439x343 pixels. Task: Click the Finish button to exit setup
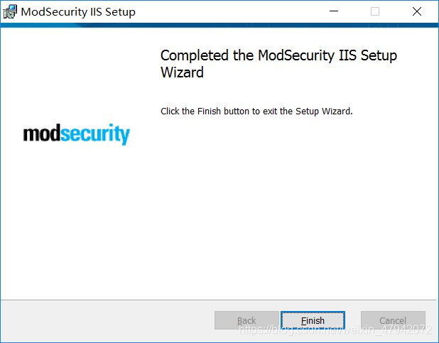pyautogui.click(x=313, y=320)
